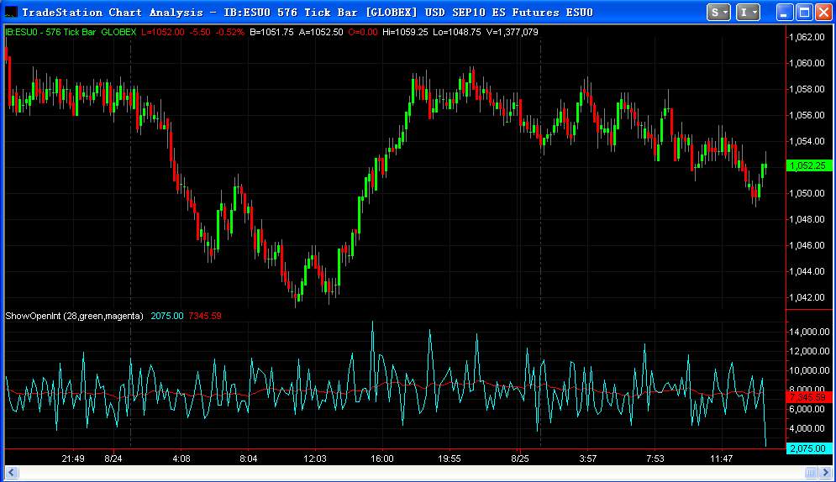Maximize the Chart Analysis window

[x=804, y=13]
